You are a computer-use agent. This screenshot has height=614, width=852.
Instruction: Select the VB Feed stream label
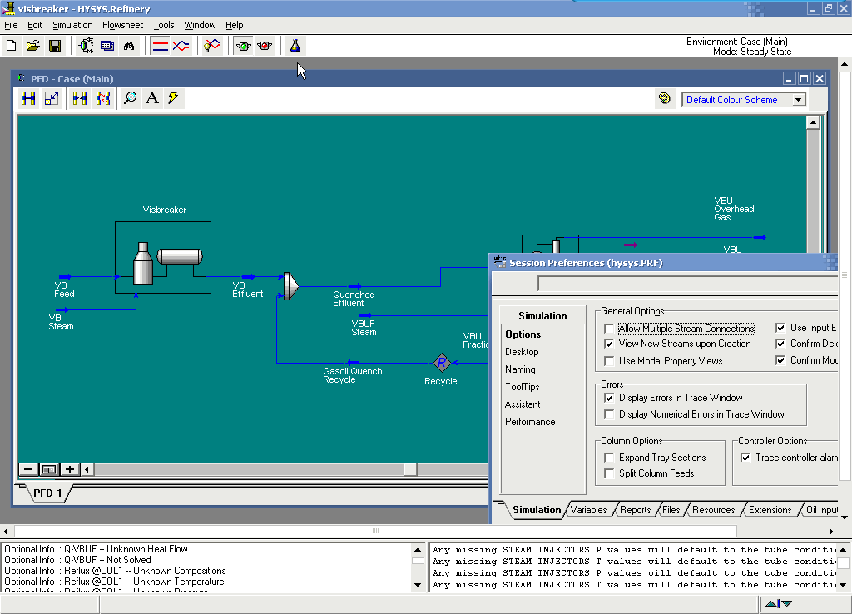64,290
